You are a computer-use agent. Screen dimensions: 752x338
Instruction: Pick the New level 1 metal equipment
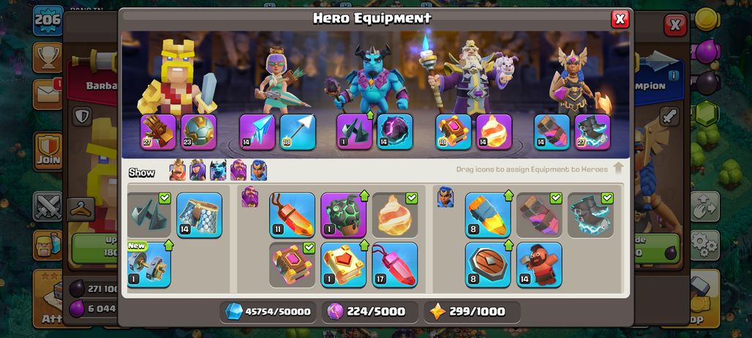pos(149,265)
